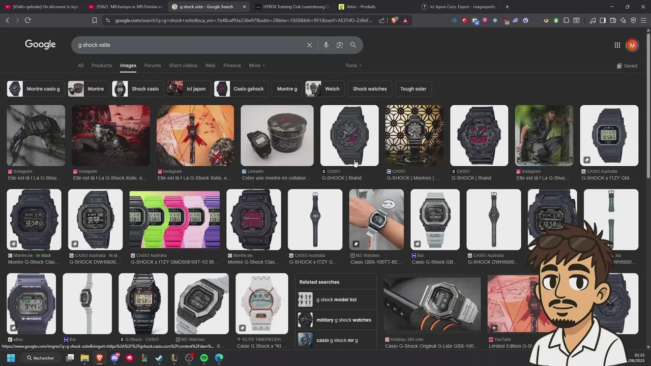Open Windows Start menu

[10, 358]
